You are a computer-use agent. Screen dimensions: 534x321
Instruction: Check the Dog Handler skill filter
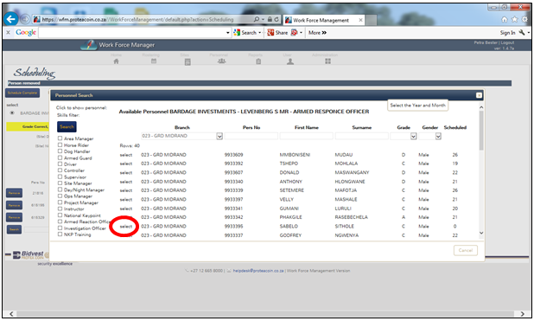60,151
